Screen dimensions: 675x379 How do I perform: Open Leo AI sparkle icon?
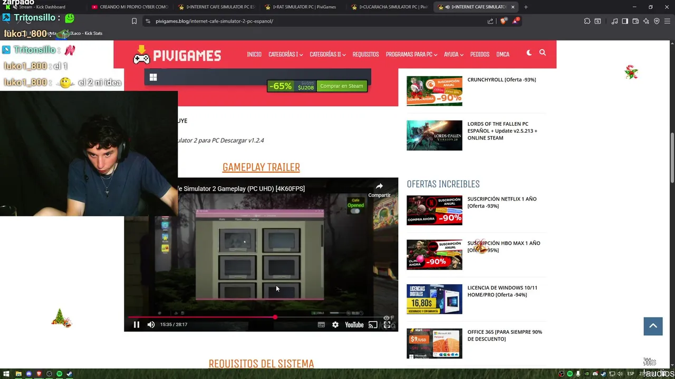tap(646, 21)
